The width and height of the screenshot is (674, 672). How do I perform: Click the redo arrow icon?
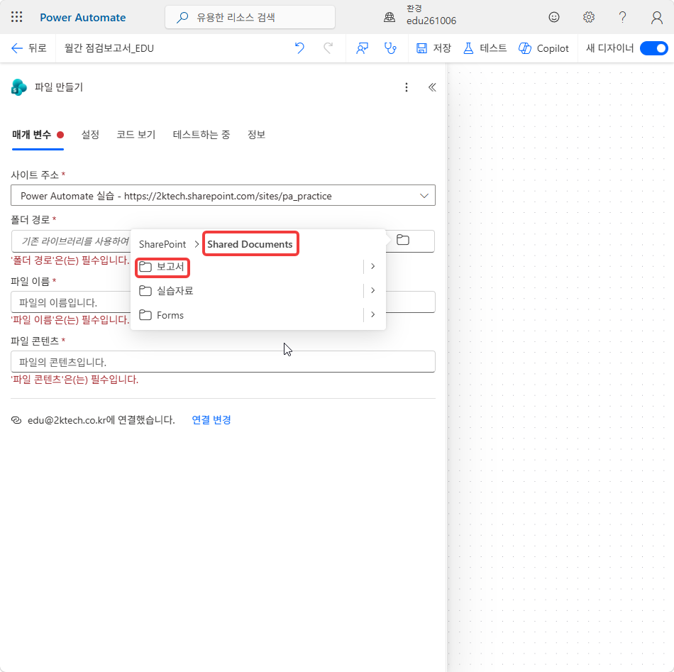click(x=328, y=48)
